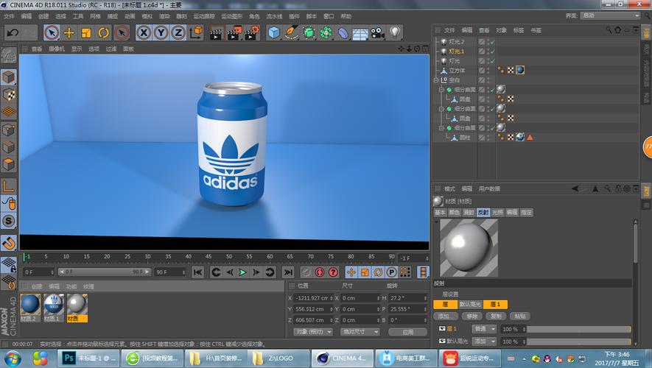Switch to Texture mode checker cube
Screen dimensions: 652x368
[x=8, y=94]
